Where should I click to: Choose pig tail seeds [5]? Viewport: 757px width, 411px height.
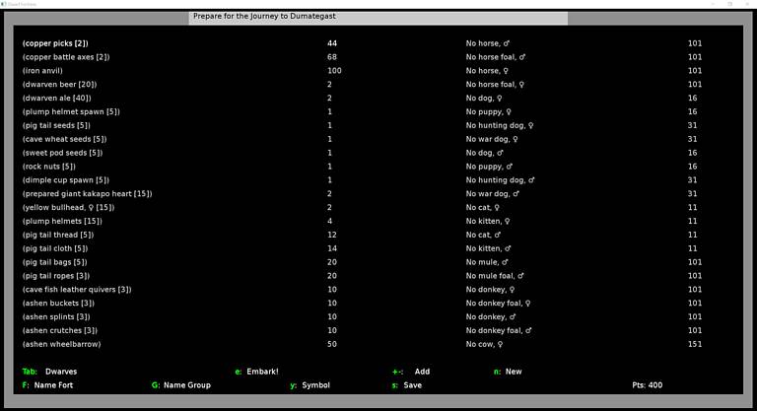coord(56,125)
